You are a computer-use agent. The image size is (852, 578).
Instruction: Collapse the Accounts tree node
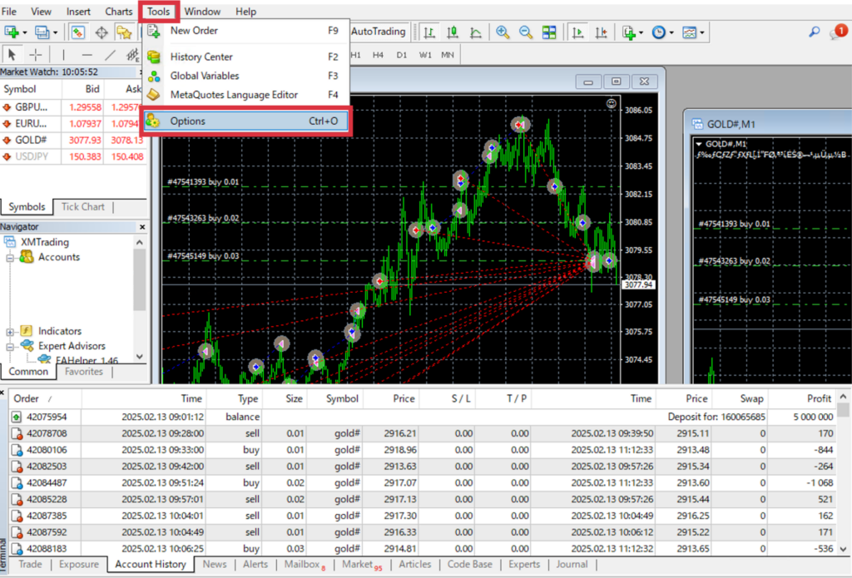[10, 258]
